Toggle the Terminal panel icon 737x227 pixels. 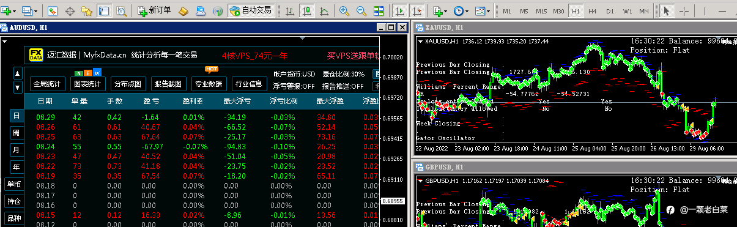click(104, 11)
